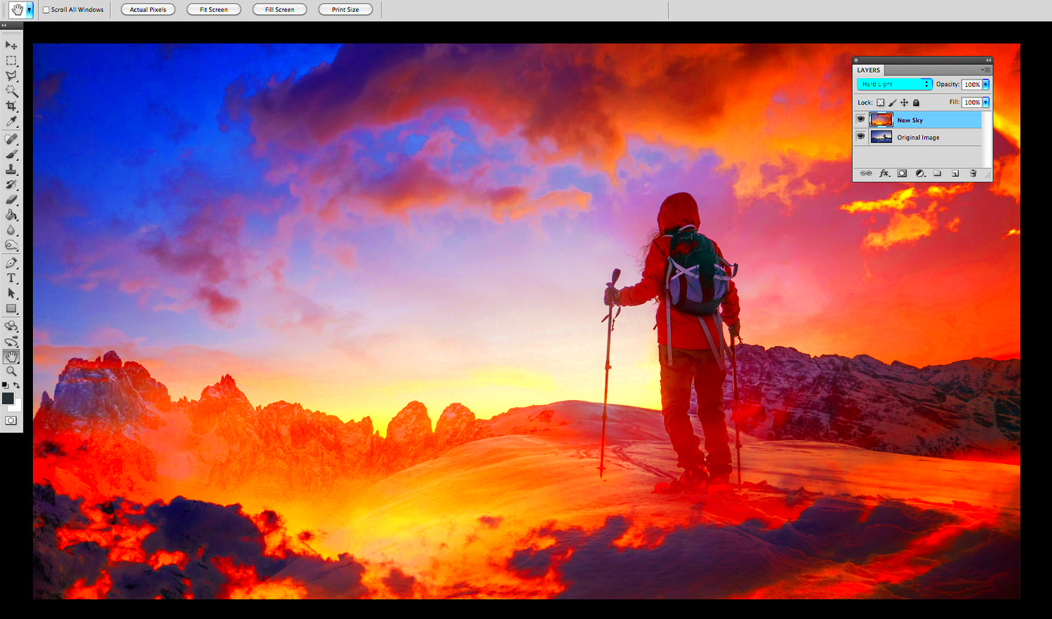Toggle lock position for layer
This screenshot has height=619, width=1052.
(905, 102)
